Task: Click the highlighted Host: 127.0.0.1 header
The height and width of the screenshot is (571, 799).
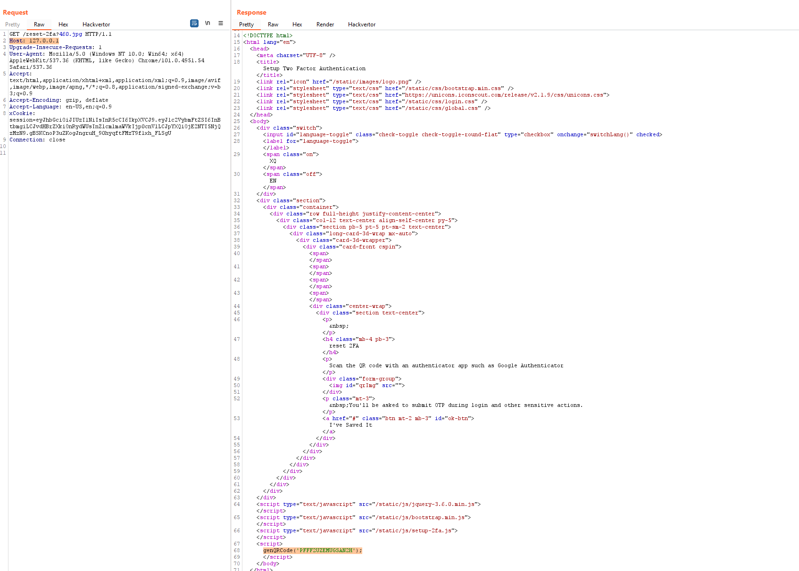Action: tap(34, 41)
